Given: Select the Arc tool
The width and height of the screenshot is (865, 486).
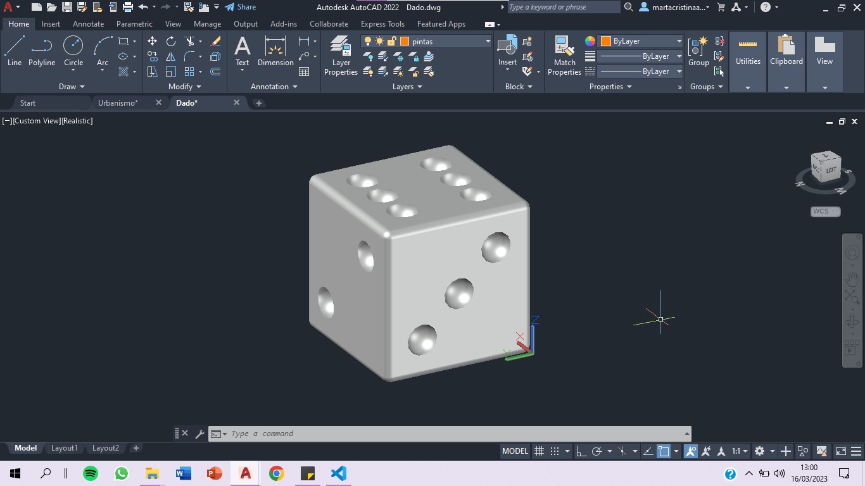Looking at the screenshot, I should (103, 51).
